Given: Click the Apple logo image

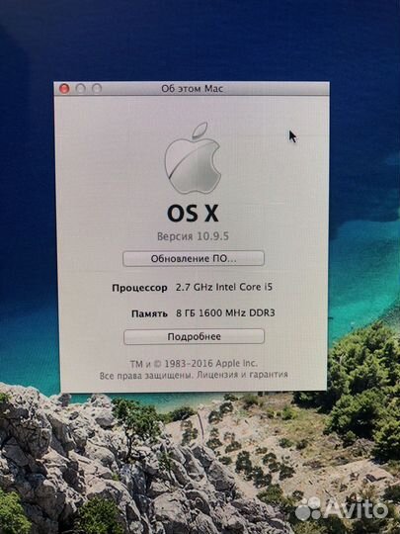Looking at the screenshot, I should coord(193,158).
